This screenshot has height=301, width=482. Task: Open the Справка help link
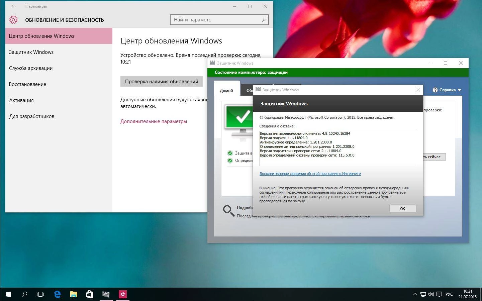tap(447, 90)
